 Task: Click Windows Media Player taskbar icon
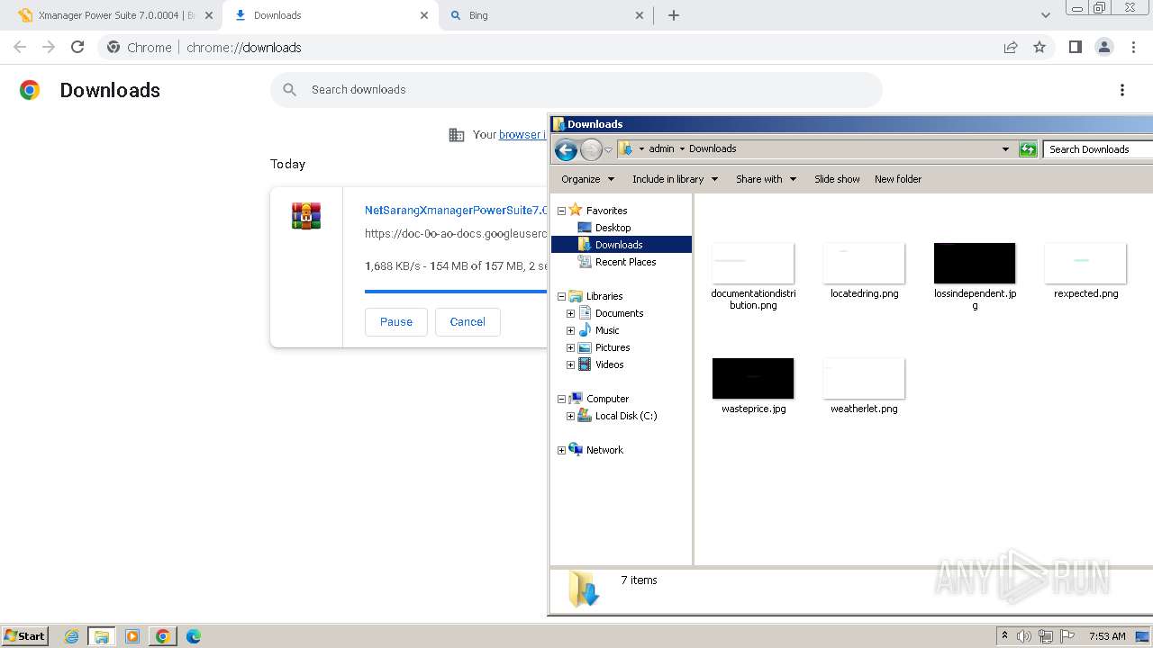pos(132,636)
